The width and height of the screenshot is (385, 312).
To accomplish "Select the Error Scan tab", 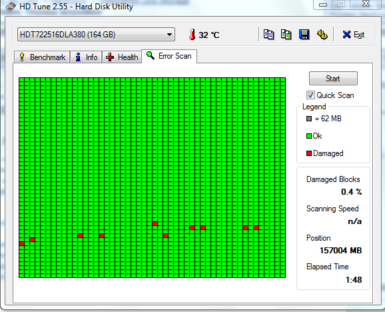I will point(169,56).
